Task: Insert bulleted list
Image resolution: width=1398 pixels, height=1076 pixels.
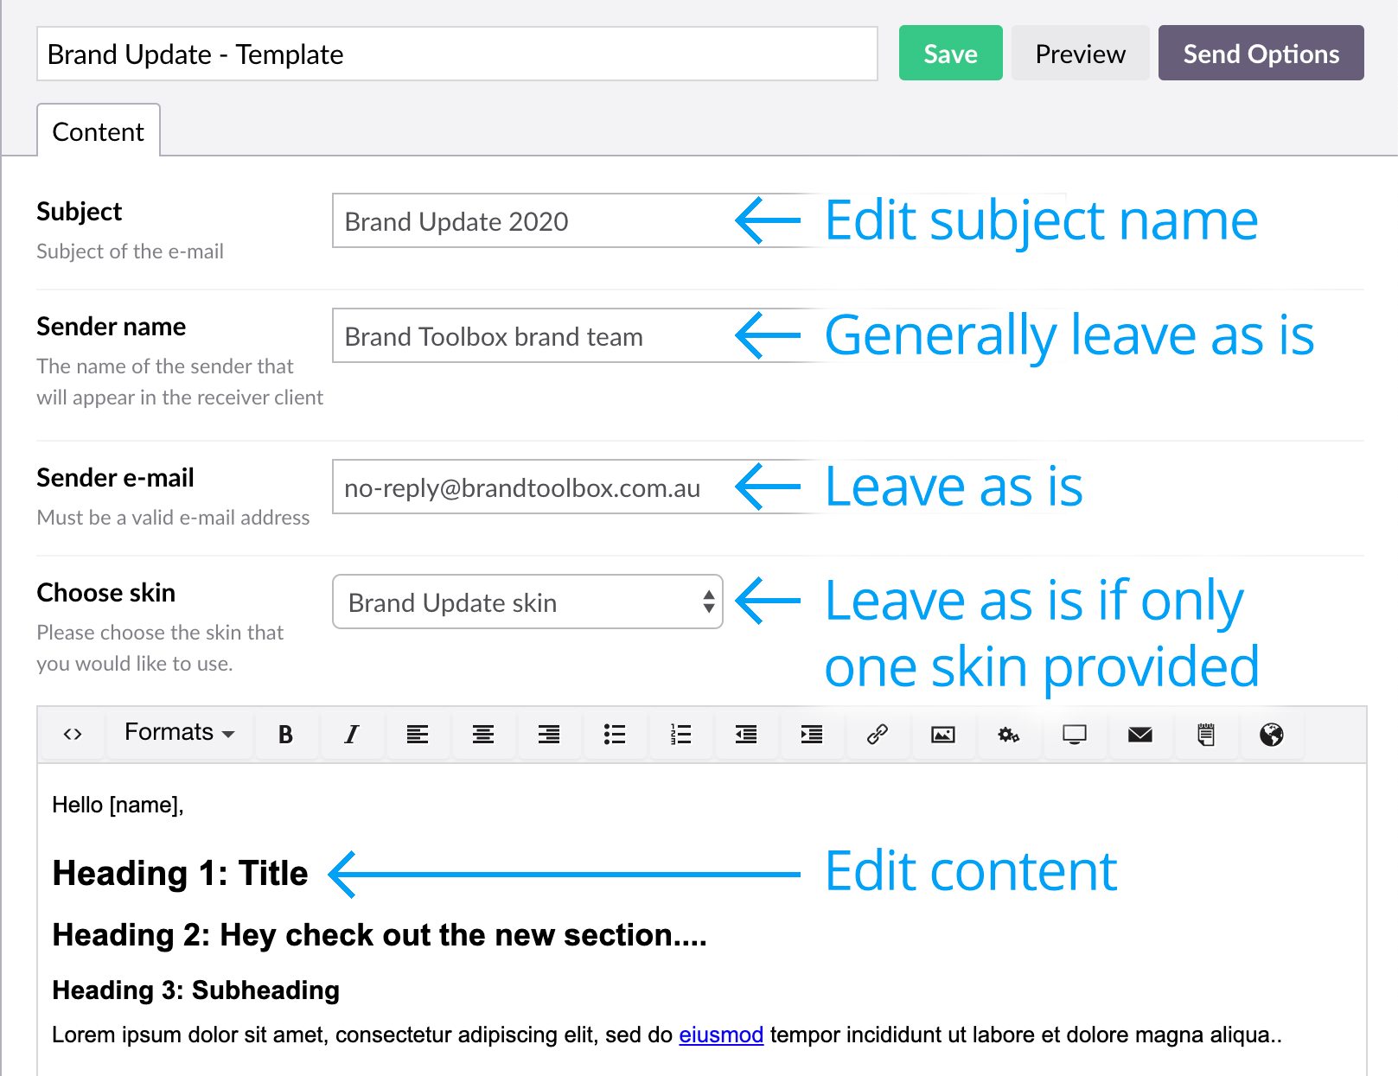Action: pyautogui.click(x=615, y=735)
